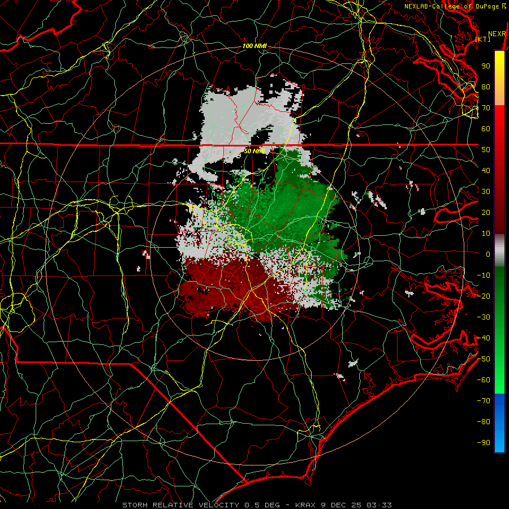Click the [KT] units label above color bar
The width and height of the screenshot is (509, 509).
[x=483, y=39]
